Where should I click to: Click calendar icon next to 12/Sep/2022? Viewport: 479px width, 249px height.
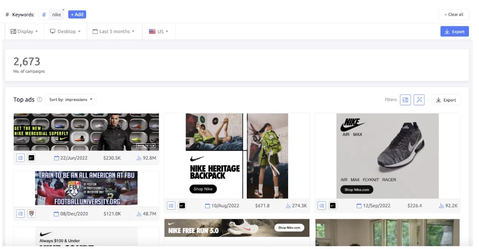[x=359, y=206]
